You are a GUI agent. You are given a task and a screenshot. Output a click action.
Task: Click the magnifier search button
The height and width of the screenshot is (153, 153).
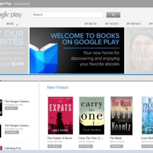[x=113, y=15]
